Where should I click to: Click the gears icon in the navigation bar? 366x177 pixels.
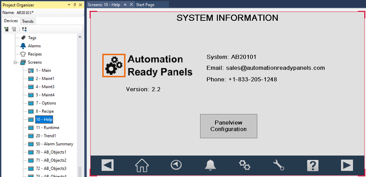[245, 165]
